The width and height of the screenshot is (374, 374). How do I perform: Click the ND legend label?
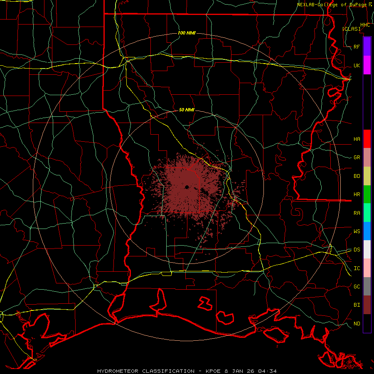click(x=357, y=323)
